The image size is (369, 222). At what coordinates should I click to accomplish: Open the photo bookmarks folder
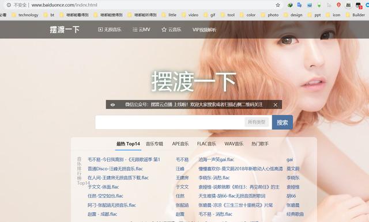pyautogui.click(x=270, y=15)
